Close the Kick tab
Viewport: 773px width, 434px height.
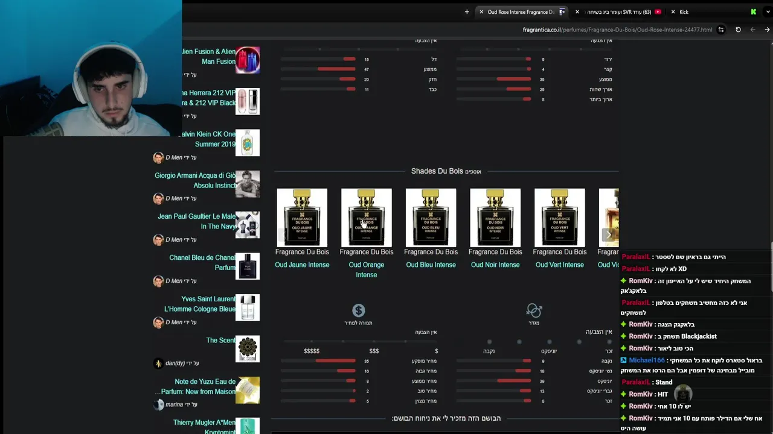(673, 11)
